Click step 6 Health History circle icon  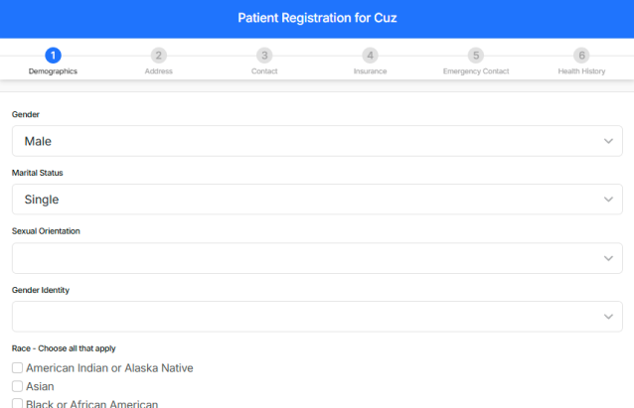click(581, 56)
